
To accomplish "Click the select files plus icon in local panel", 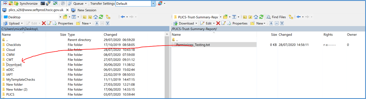I will [x=97, y=23].
